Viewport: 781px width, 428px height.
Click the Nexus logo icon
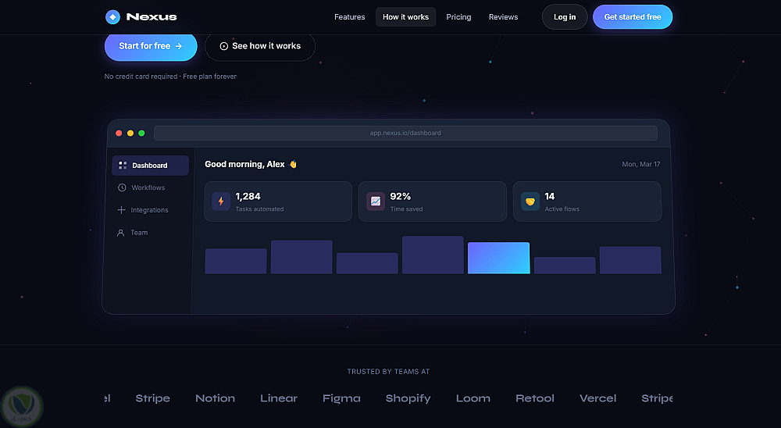112,17
